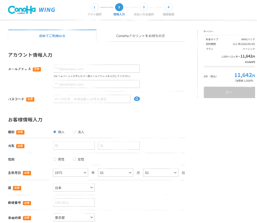Focus the postal code input field
This screenshot has height=223, width=257.
74,203
